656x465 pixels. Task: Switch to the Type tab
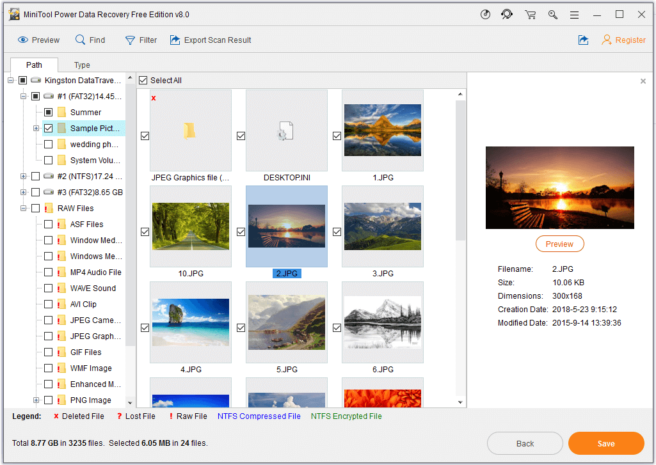pyautogui.click(x=82, y=65)
